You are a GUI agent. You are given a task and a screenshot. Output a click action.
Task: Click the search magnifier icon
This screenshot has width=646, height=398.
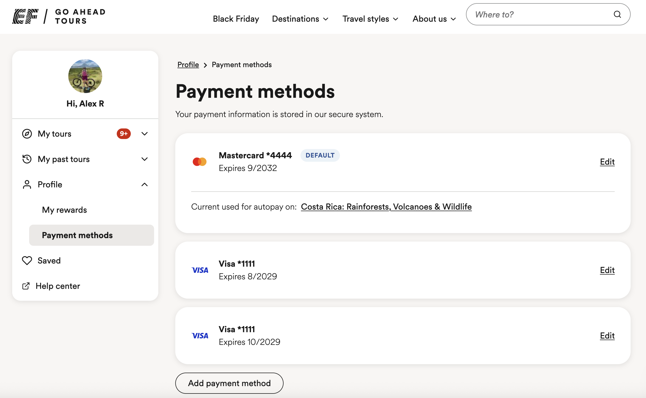[617, 14]
